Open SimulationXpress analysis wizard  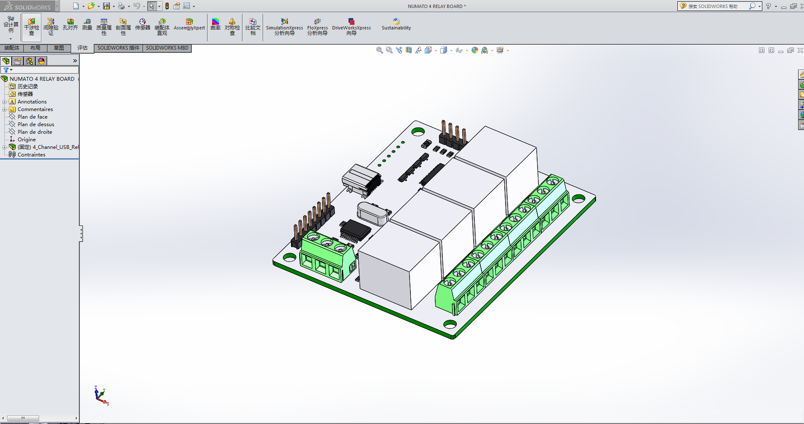[x=284, y=26]
